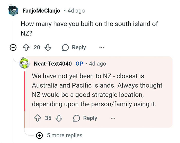This screenshot has width=180, height=143.
Task: Expand 5 more replies
Action: tap(65, 135)
